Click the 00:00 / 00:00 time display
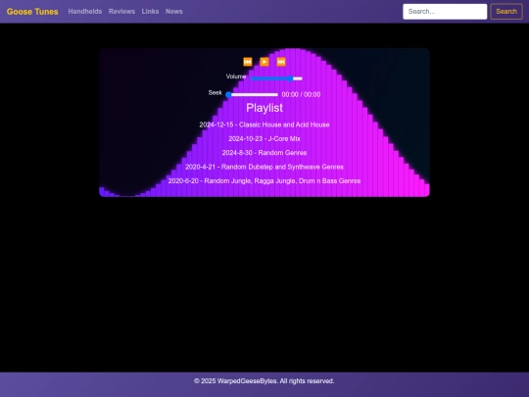Screen dimensions: 529x397 (x=302, y=94)
